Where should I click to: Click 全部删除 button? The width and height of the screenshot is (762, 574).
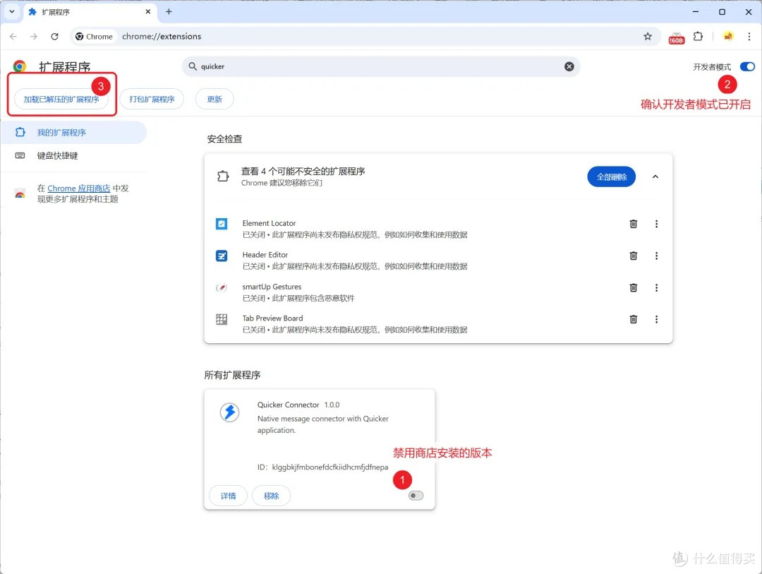611,177
